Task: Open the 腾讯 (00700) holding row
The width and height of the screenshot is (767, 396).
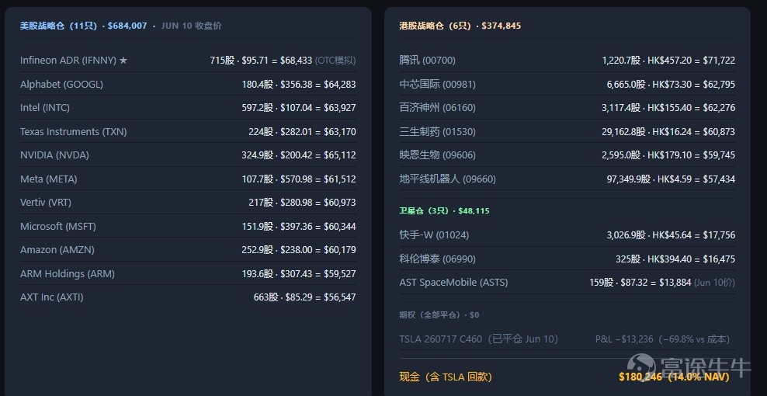Action: pos(567,61)
